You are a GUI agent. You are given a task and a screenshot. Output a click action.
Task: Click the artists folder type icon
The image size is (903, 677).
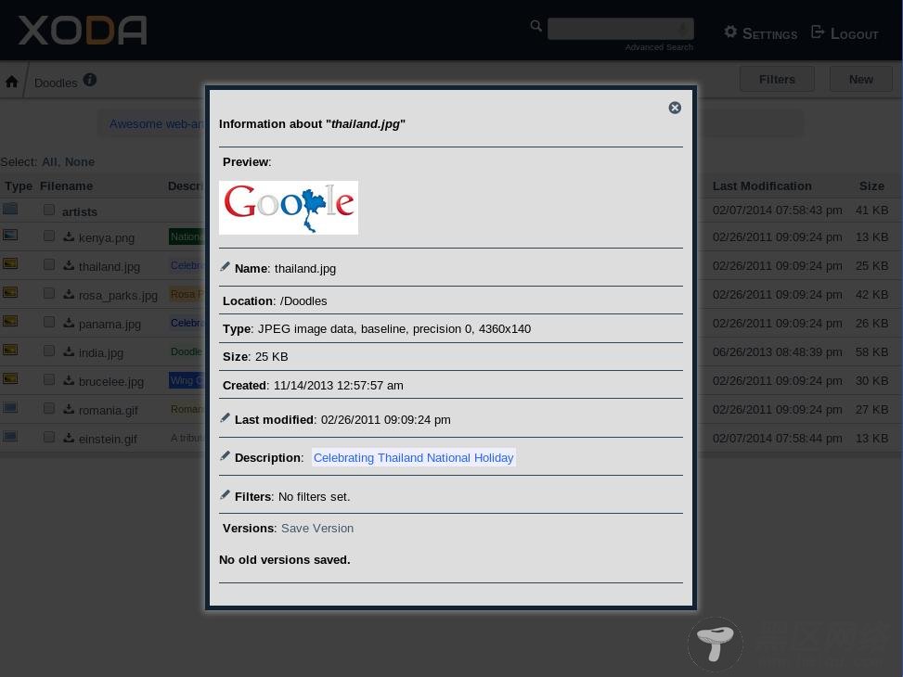[10, 209]
